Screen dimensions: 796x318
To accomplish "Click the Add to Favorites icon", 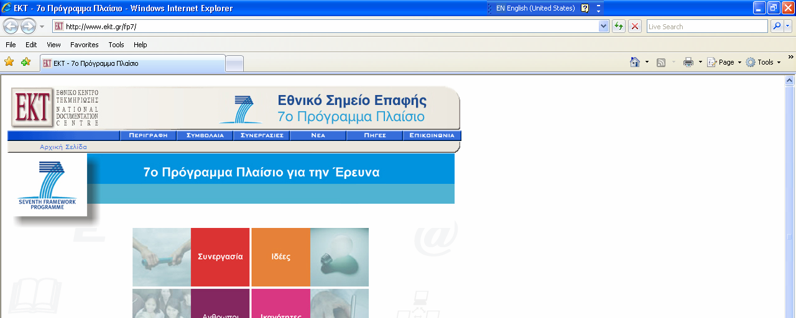I will pos(25,62).
